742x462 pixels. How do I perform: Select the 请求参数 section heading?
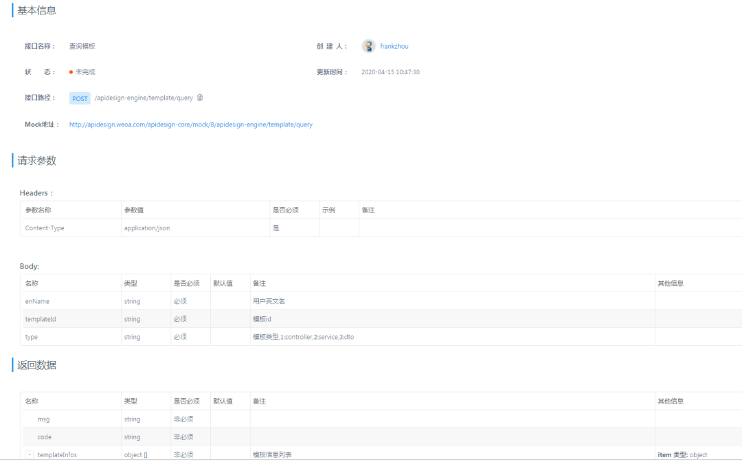(x=37, y=160)
